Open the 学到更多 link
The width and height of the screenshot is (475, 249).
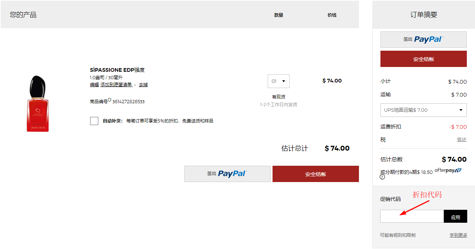(458, 235)
